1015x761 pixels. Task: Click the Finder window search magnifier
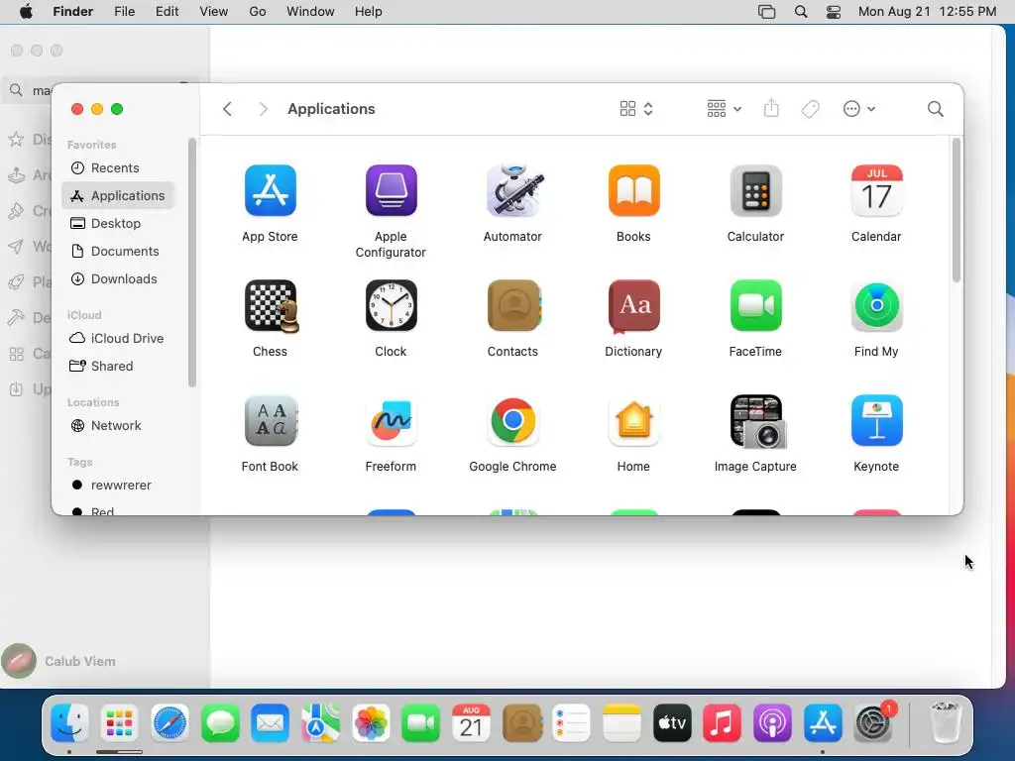coord(935,109)
